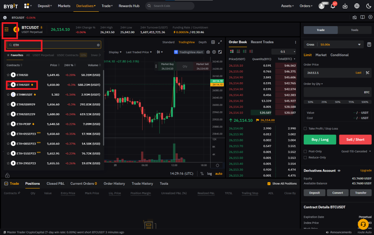Image resolution: width=374 pixels, height=235 pixels.
Task: Expand the Deposit menu
Action: pyautogui.click(x=44, y=6)
